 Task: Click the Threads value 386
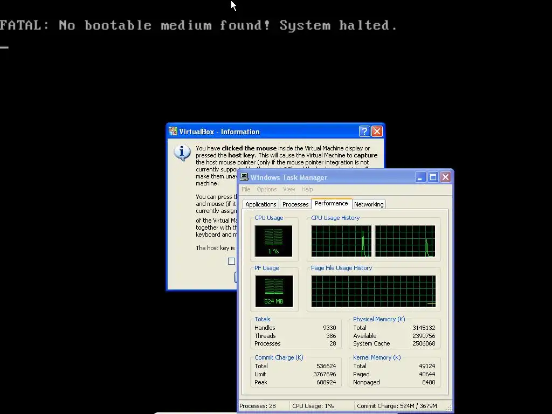tap(332, 336)
